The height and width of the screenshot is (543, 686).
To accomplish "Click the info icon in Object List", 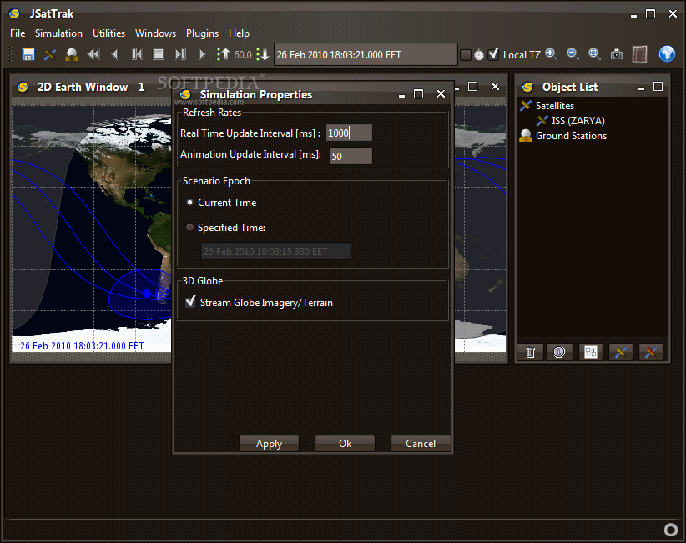I will pos(559,352).
